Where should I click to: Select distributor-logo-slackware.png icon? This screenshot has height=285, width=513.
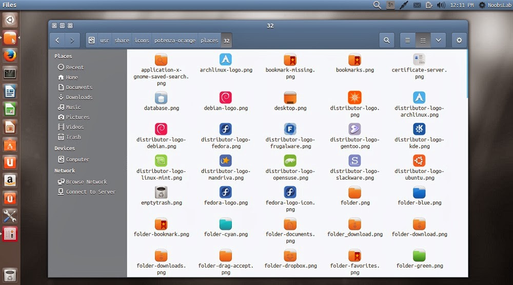point(354,161)
